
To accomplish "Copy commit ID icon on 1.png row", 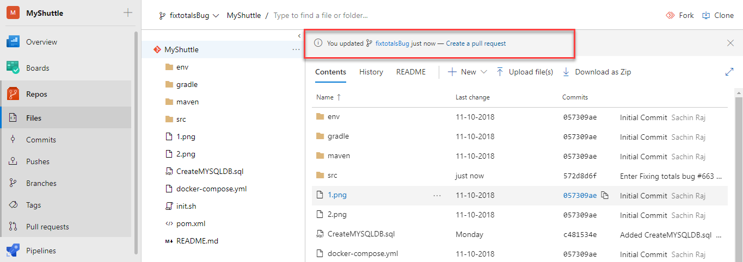I will (x=605, y=196).
